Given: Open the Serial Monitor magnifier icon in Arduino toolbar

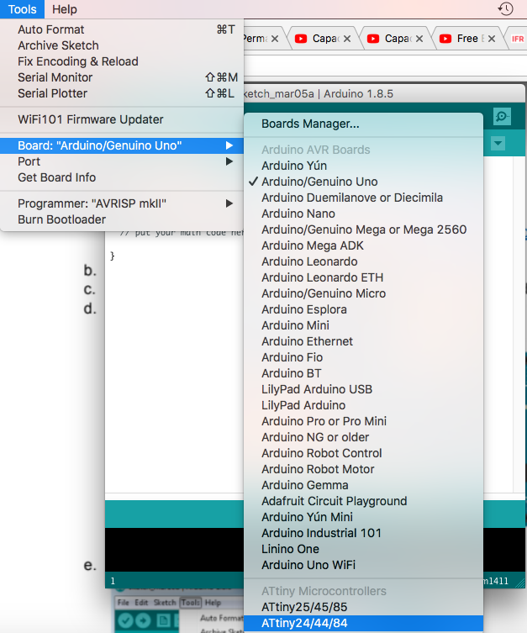Looking at the screenshot, I should pyautogui.click(x=502, y=117).
